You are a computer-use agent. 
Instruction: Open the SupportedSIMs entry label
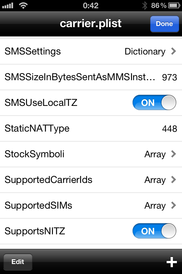pyautogui.click(x=38, y=205)
